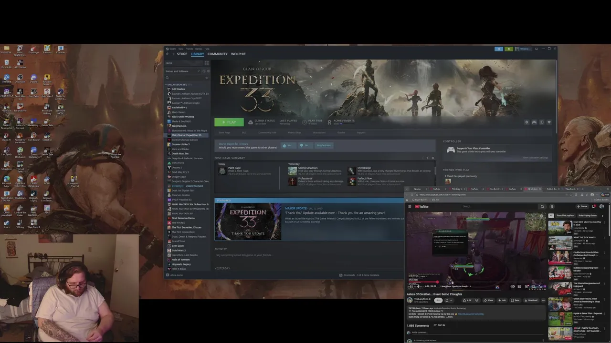Select The First Berserker: Khazan game
611x343 pixels.
[187, 227]
